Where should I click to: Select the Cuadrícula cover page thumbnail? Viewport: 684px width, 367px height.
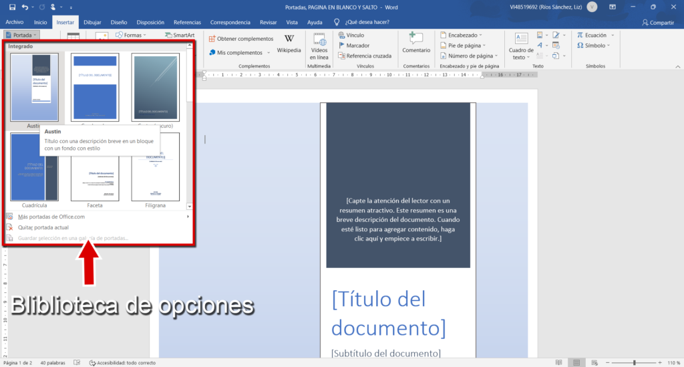tap(34, 167)
